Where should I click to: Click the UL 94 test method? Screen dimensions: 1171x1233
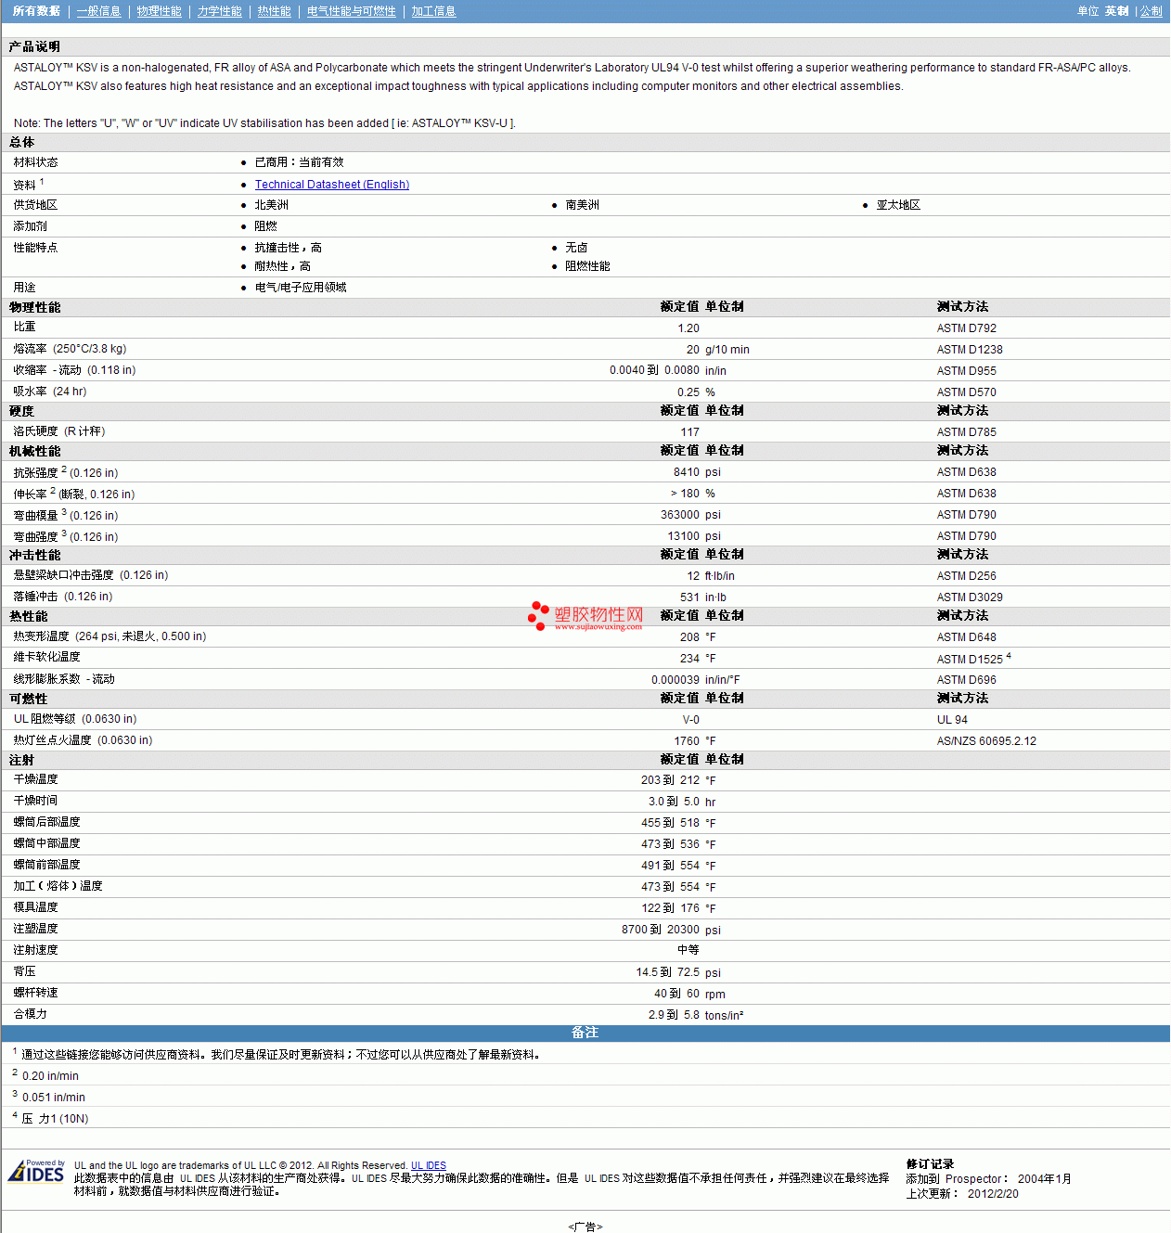point(952,720)
